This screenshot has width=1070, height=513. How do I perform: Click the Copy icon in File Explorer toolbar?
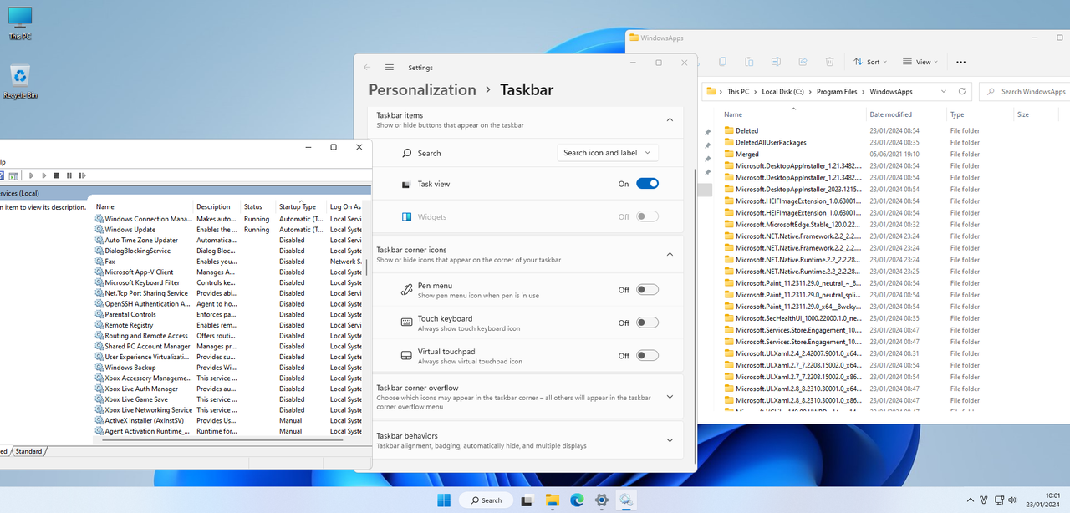pyautogui.click(x=722, y=62)
